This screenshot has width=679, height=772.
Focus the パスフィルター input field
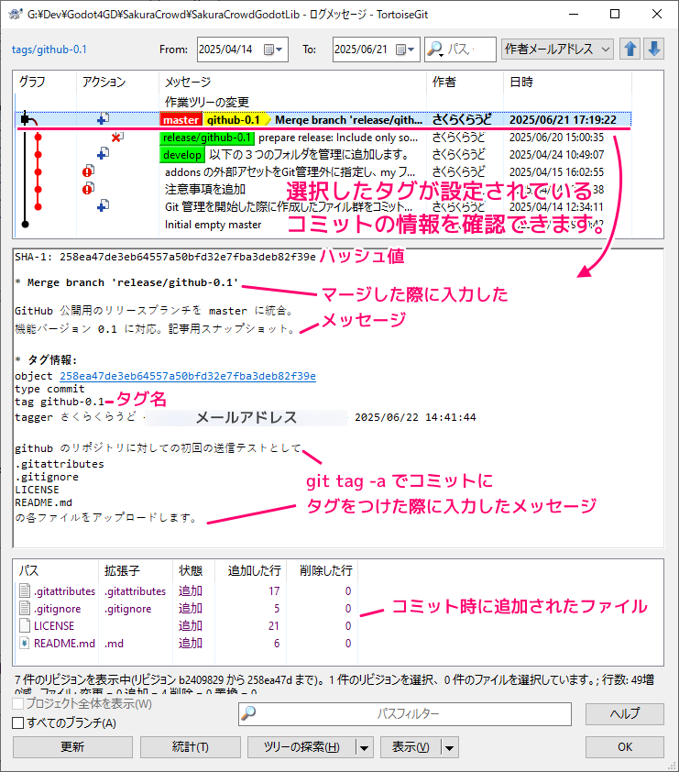412,713
